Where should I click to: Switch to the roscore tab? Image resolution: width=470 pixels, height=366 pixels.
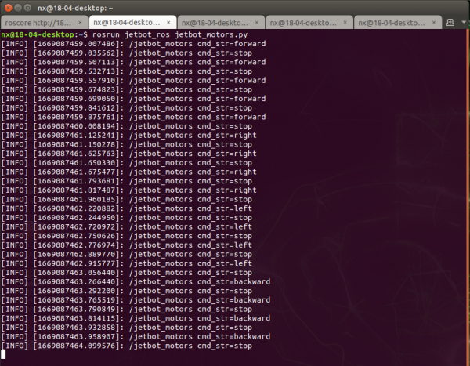38,23
